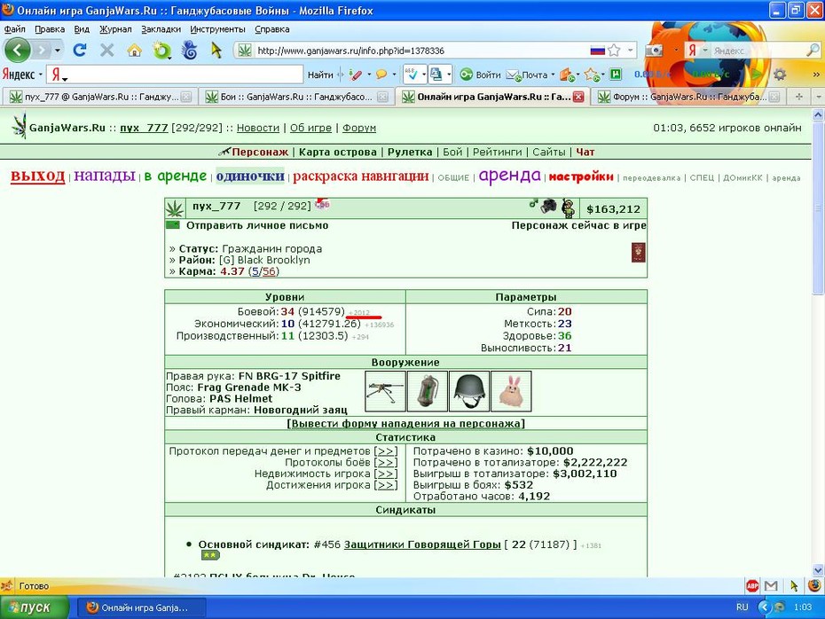Image resolution: width=825 pixels, height=619 pixels.
Task: Click the одиночки navigation link
Action: [x=250, y=176]
